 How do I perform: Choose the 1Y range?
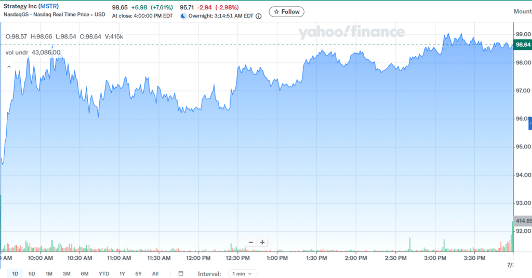click(122, 274)
